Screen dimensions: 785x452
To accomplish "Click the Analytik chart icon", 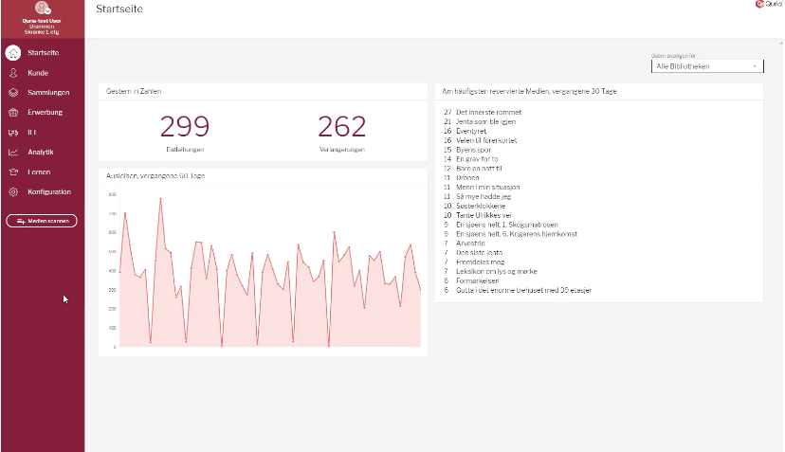I will coord(13,153).
